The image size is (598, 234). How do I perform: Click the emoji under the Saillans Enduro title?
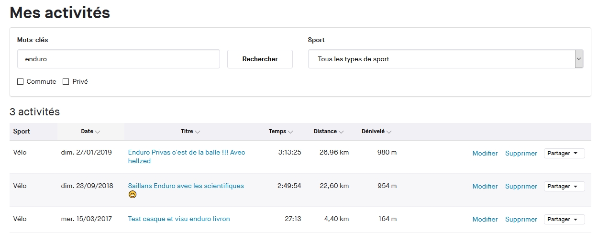pyautogui.click(x=132, y=194)
